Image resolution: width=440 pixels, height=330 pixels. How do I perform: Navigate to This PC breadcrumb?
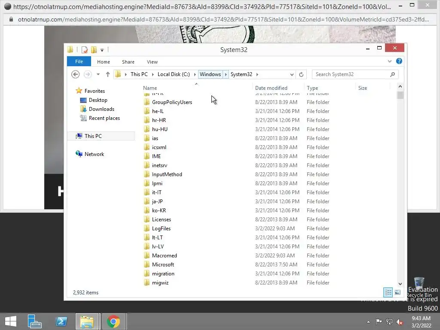(139, 74)
